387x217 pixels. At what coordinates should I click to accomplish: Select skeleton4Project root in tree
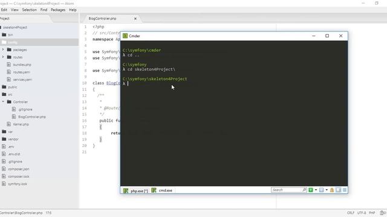(x=15, y=27)
